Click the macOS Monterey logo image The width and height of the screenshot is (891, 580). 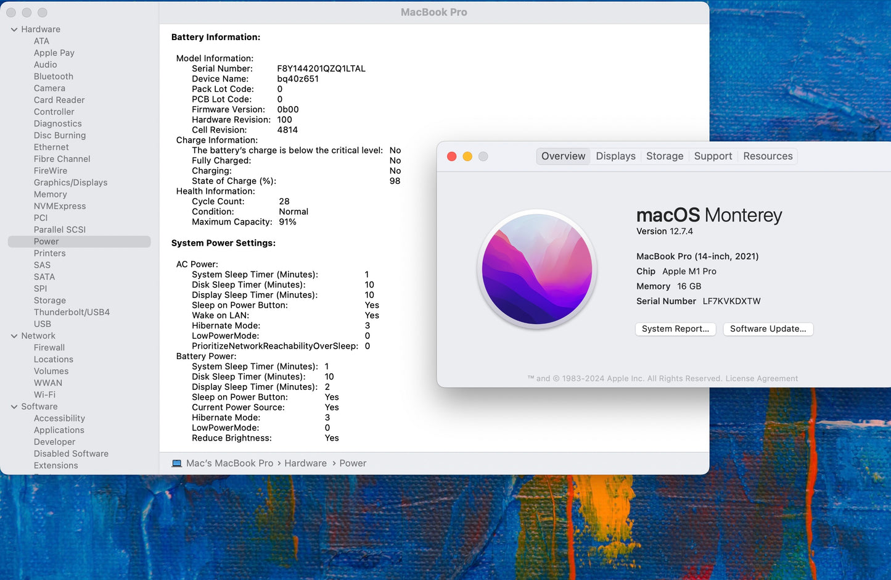(x=537, y=269)
